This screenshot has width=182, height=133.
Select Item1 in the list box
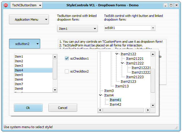click(33, 56)
